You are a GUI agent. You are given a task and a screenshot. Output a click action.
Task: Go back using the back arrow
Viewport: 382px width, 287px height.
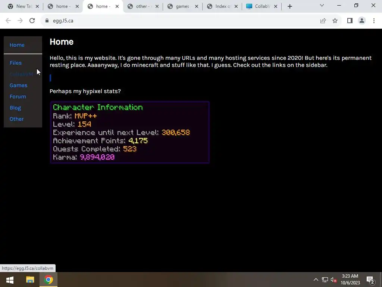point(8,21)
